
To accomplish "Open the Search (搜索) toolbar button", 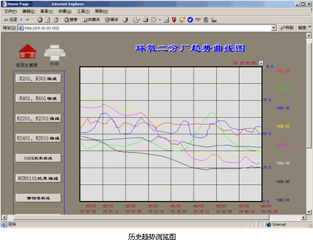I will [70, 20].
